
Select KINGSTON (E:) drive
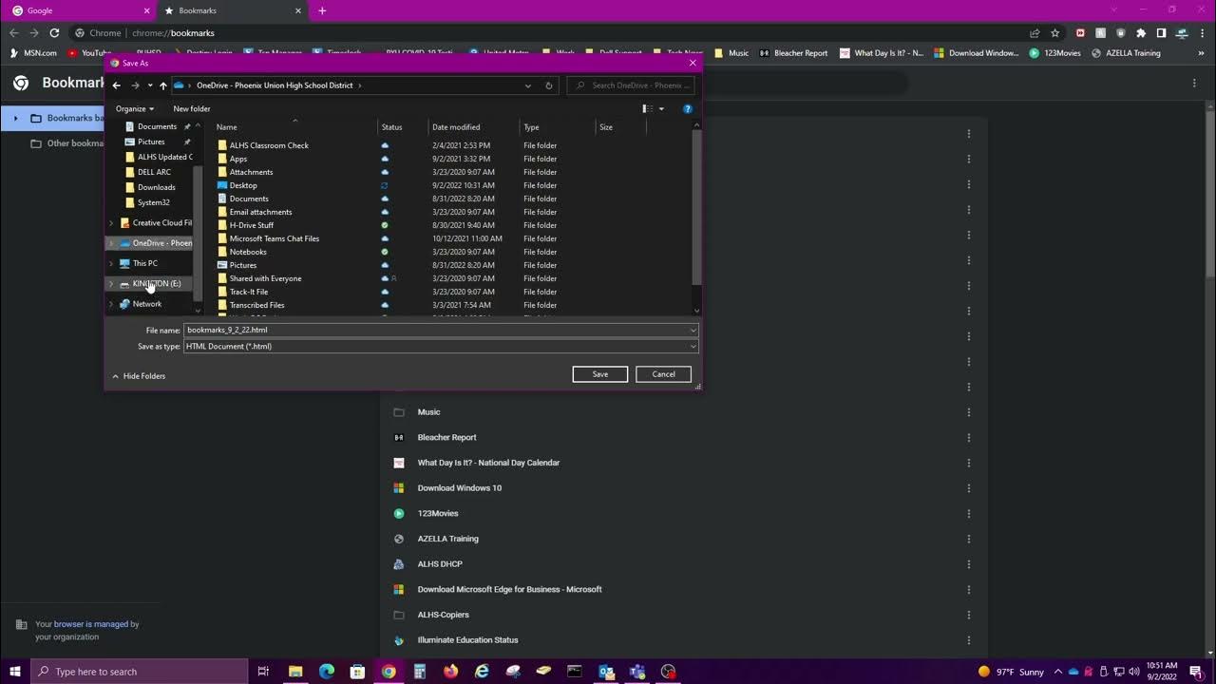pos(157,284)
